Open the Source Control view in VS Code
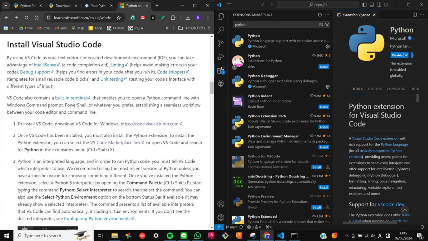 coord(221,43)
